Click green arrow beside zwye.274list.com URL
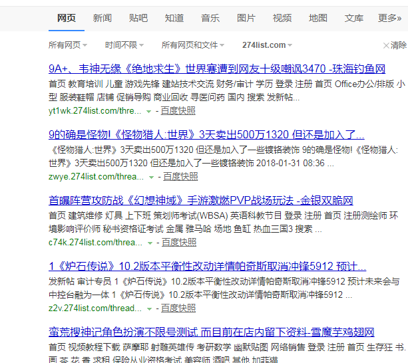The width and height of the screenshot is (408, 363). (151, 177)
